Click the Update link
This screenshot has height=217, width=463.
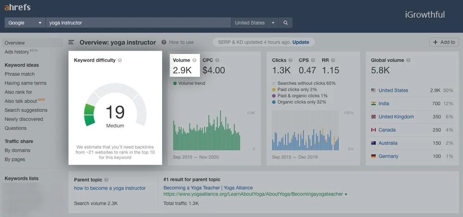click(300, 42)
